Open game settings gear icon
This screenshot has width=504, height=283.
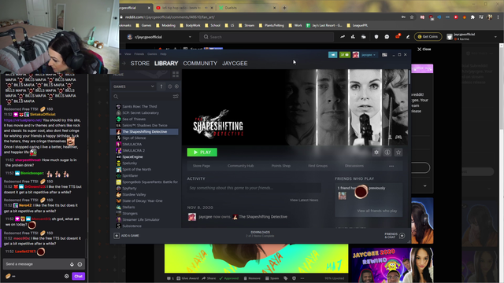point(376,153)
